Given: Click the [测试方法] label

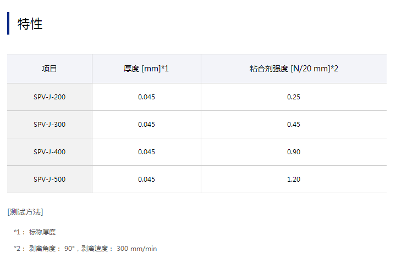Looking at the screenshot, I should 25,212.
